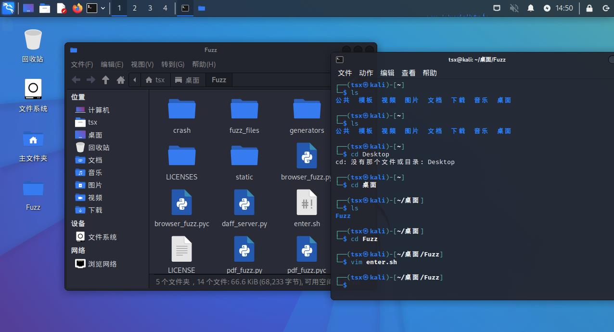The image size is (614, 332).
Task: Select the pdf_fuzz.py file
Action: click(244, 255)
